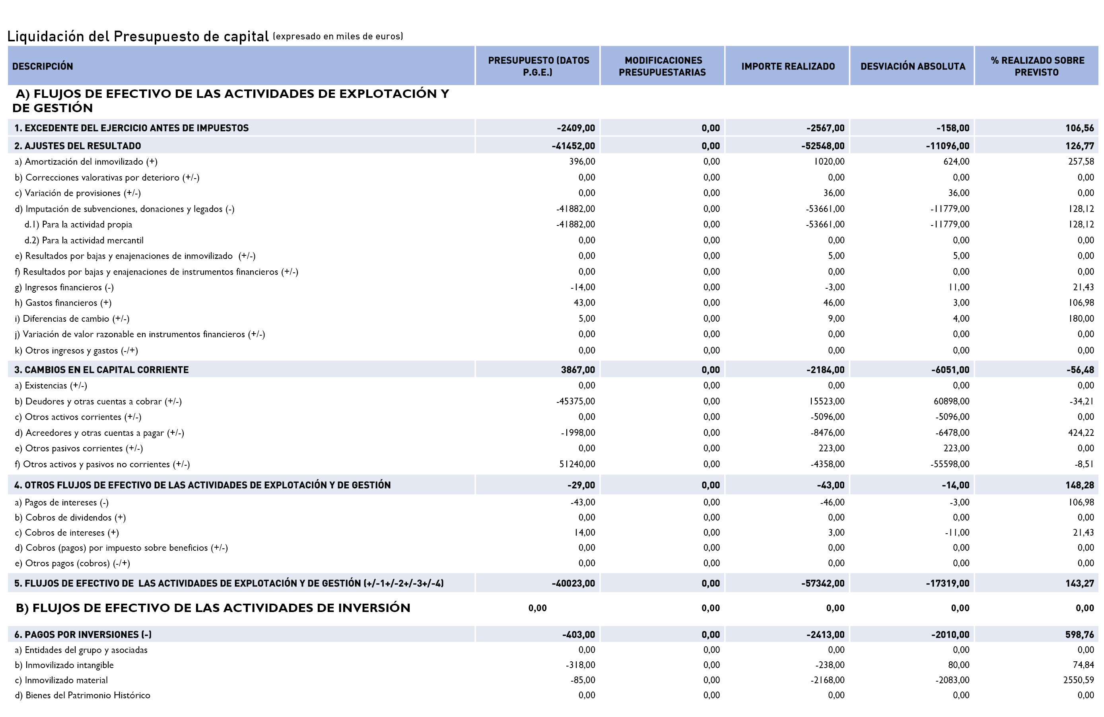Select row 4. OTROS FLUJOS DE EFECTIVO
The height and width of the screenshot is (717, 1104).
[x=553, y=485]
